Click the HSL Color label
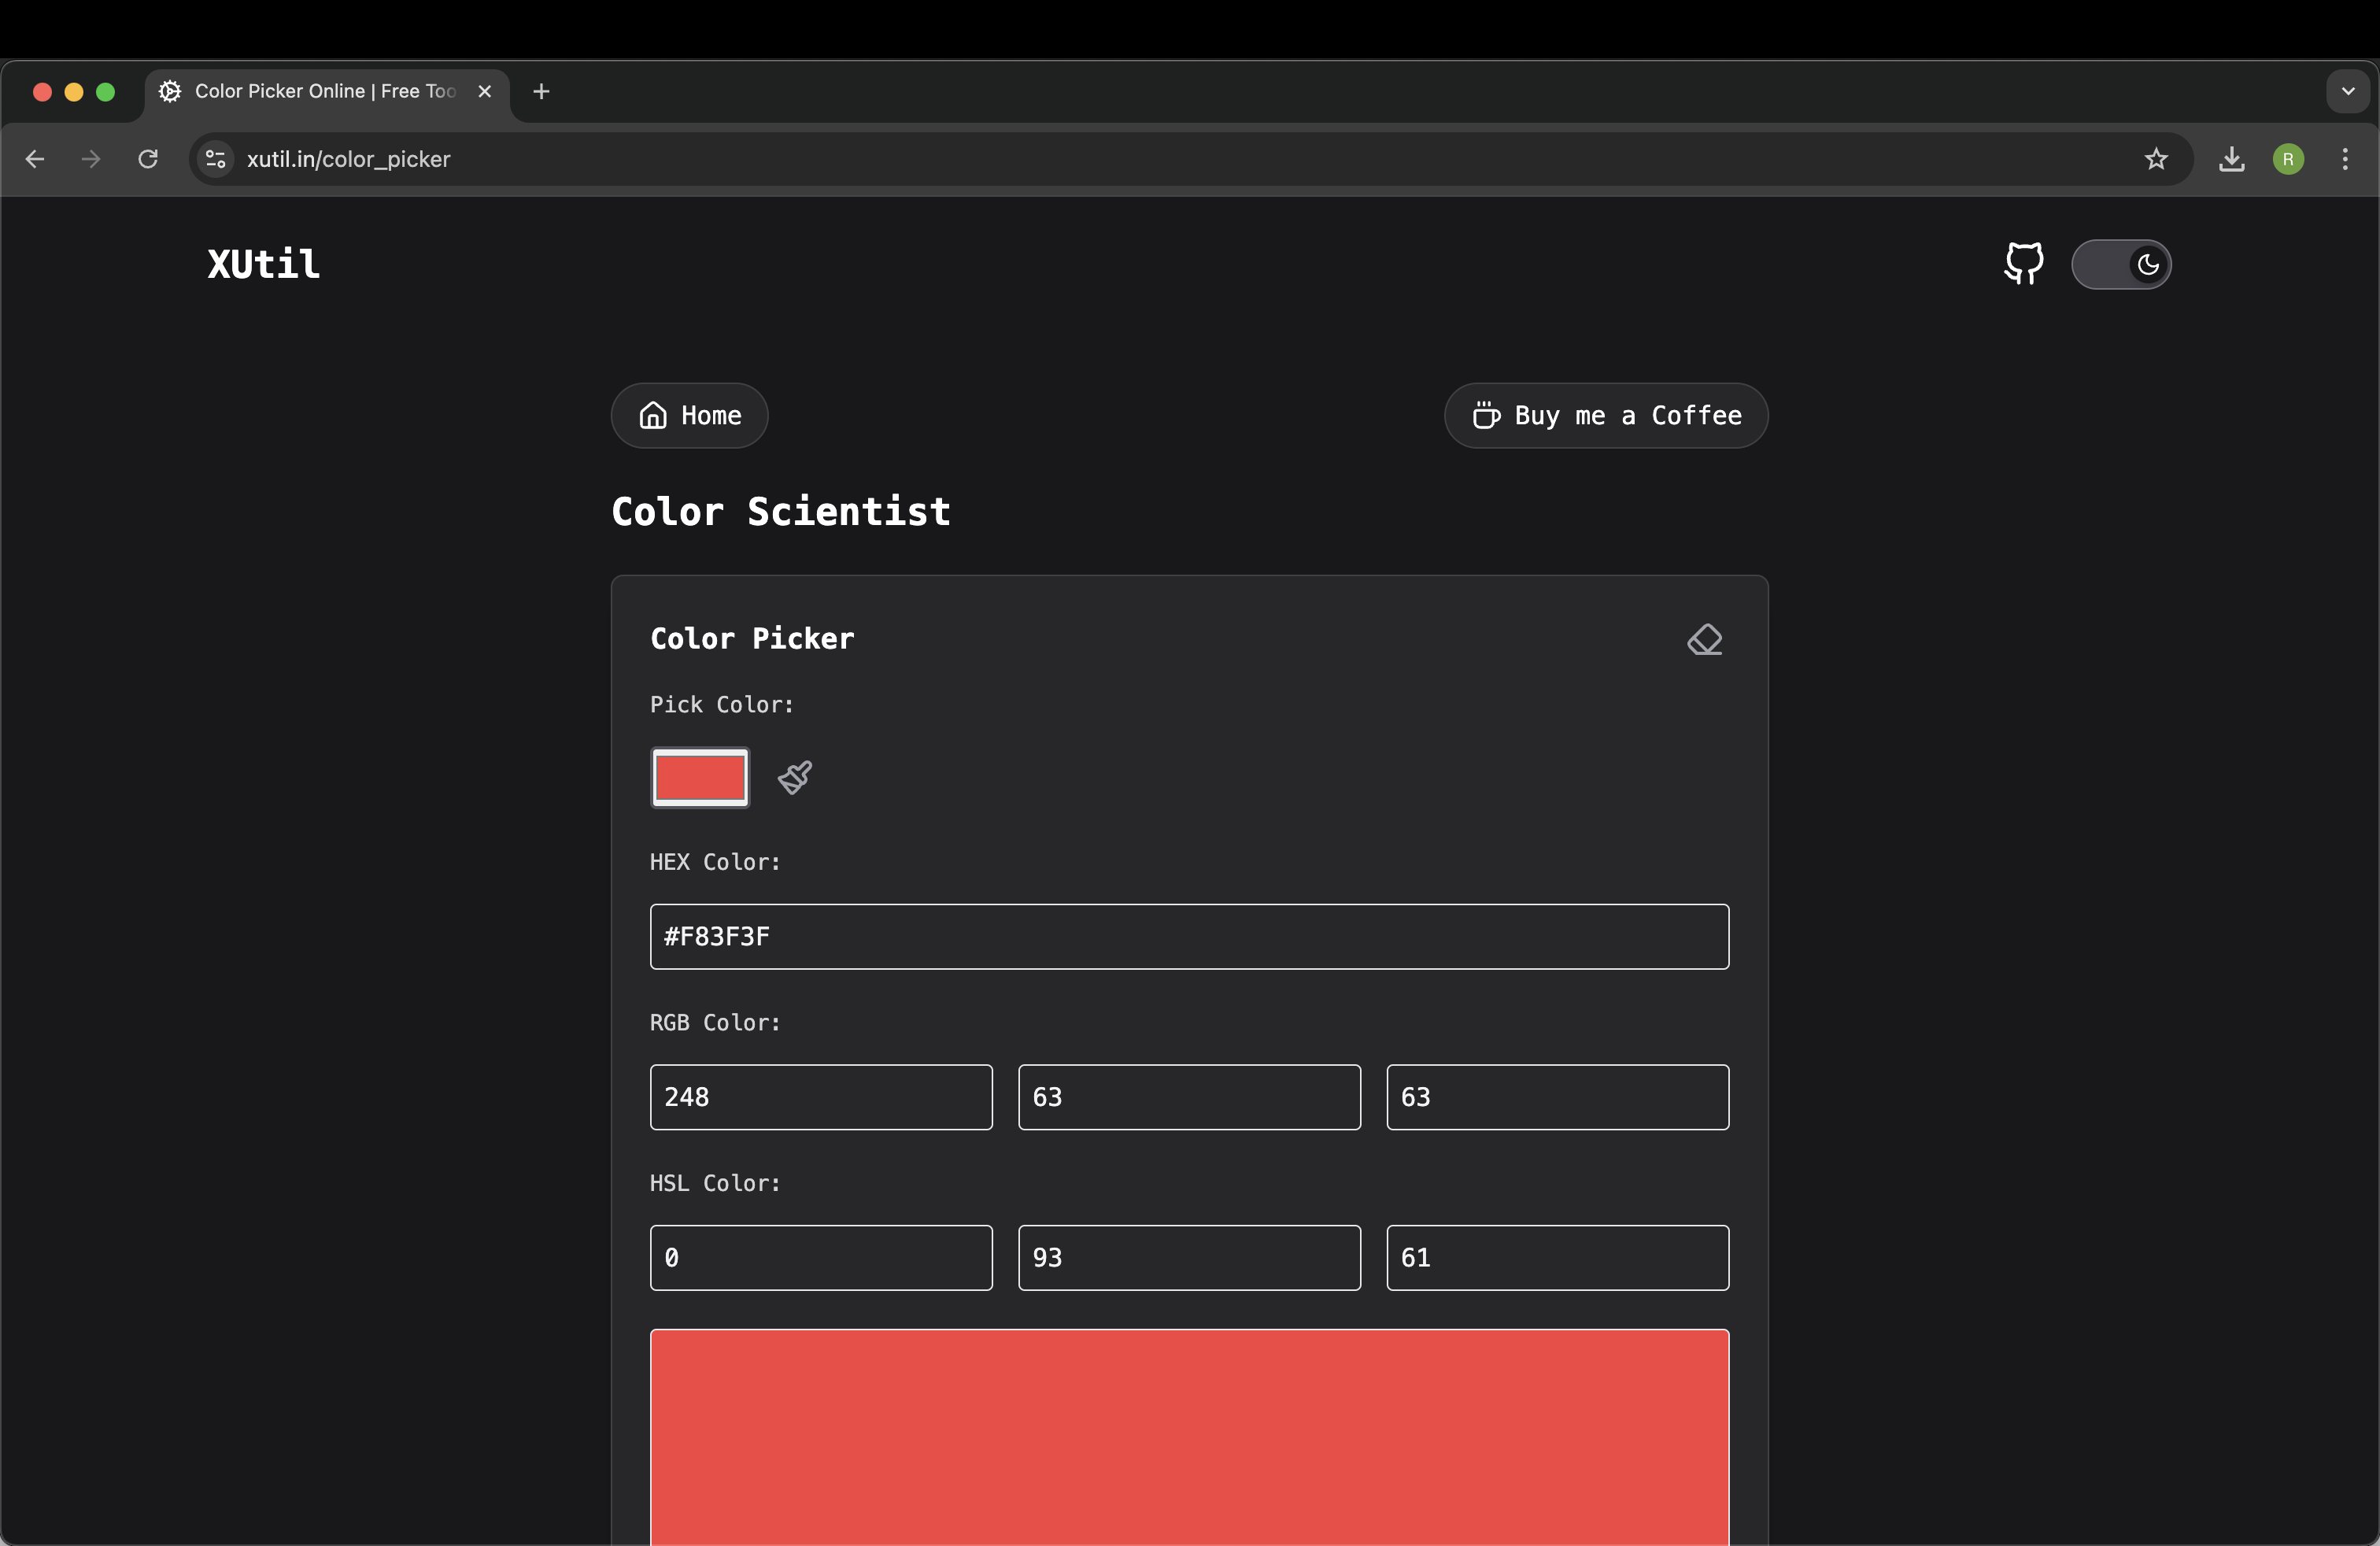The height and width of the screenshot is (1546, 2380). [715, 1183]
